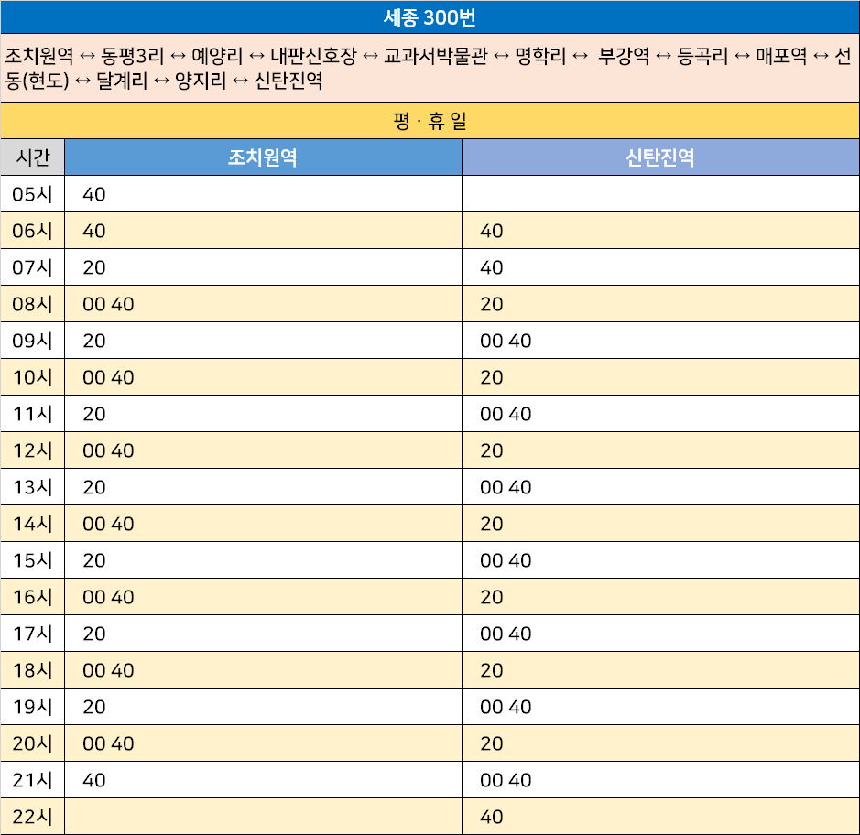Click 신탄진역 time 20 in 12시 row

point(492,450)
